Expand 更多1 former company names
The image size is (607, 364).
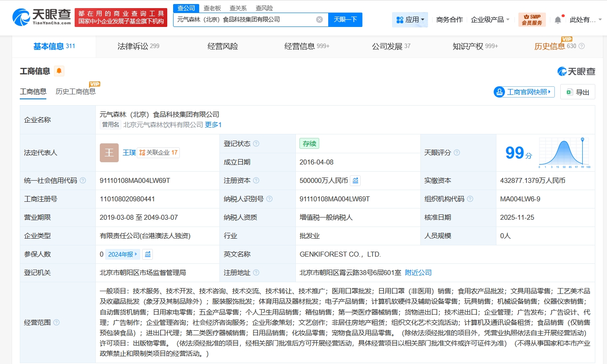pos(213,124)
